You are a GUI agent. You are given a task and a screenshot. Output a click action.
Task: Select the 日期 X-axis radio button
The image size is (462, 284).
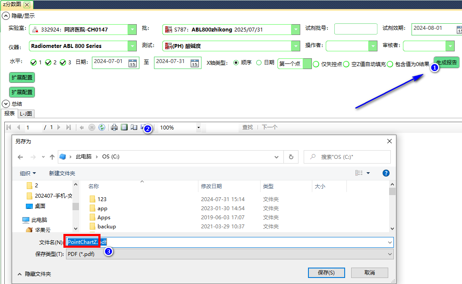coord(259,63)
